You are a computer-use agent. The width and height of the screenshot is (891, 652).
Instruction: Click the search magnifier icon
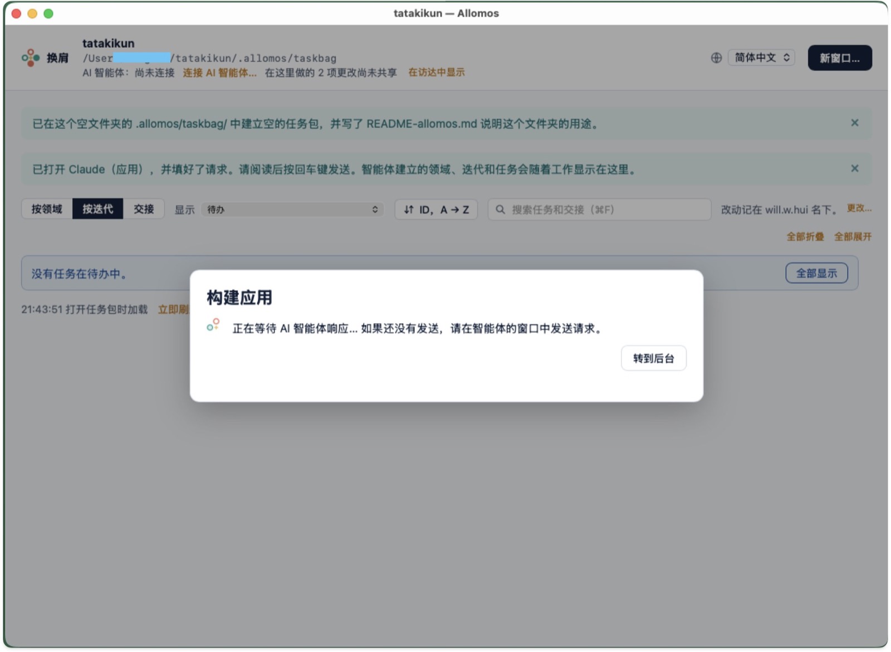coord(500,210)
